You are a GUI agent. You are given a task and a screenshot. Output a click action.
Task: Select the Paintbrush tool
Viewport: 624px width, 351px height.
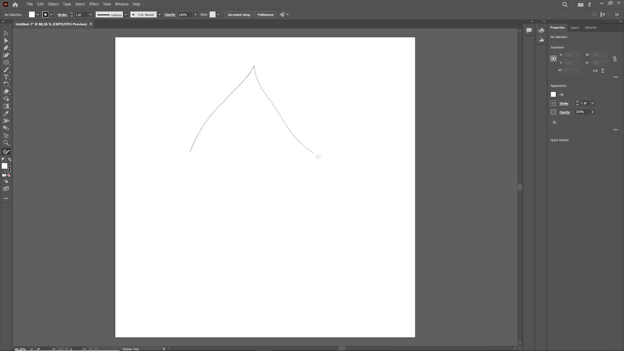click(x=6, y=70)
